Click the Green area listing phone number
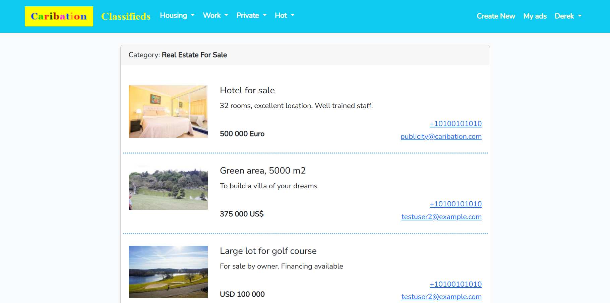The width and height of the screenshot is (610, 303). click(455, 204)
